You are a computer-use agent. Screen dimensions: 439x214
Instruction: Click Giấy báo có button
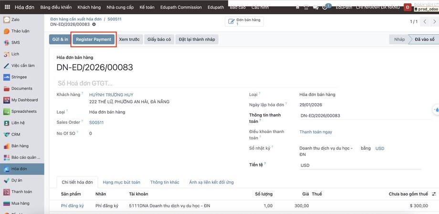pos(159,39)
